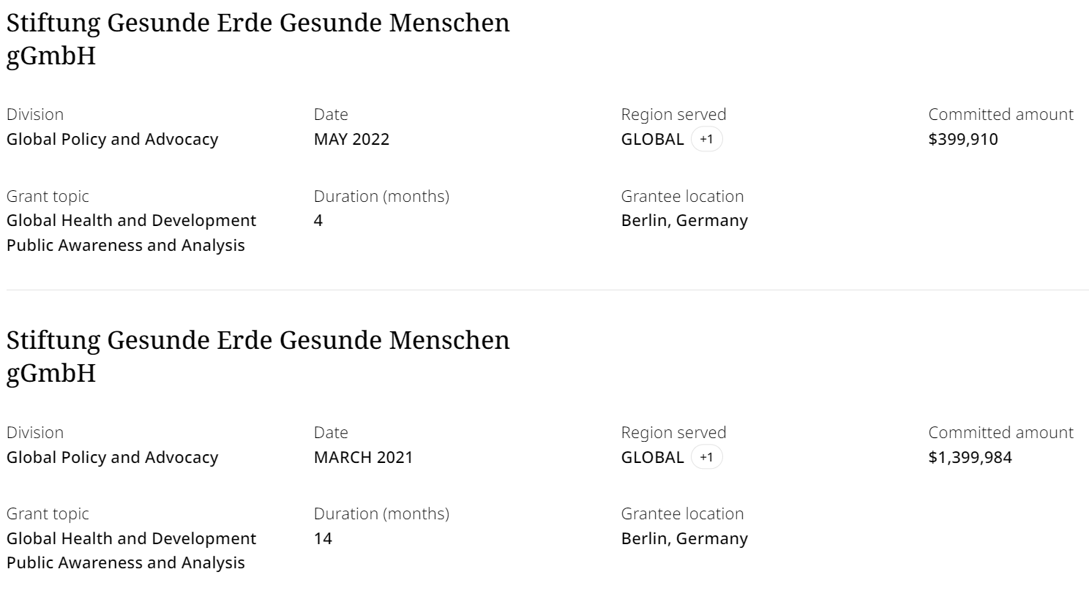Image resolution: width=1089 pixels, height=599 pixels.
Task: Click the duration value 14
Action: pyautogui.click(x=323, y=538)
